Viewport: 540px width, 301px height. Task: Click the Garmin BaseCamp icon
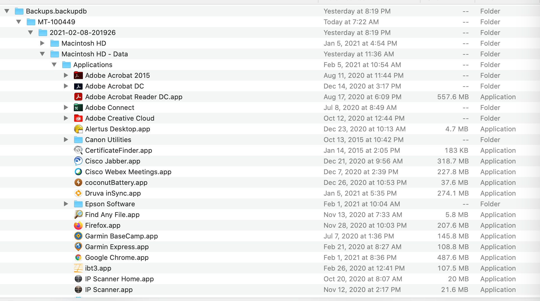[78, 236]
